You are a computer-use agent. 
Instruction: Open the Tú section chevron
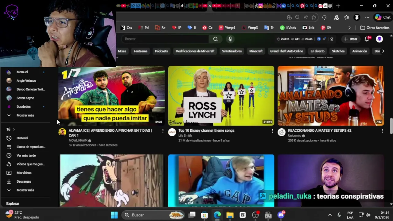coord(14,130)
